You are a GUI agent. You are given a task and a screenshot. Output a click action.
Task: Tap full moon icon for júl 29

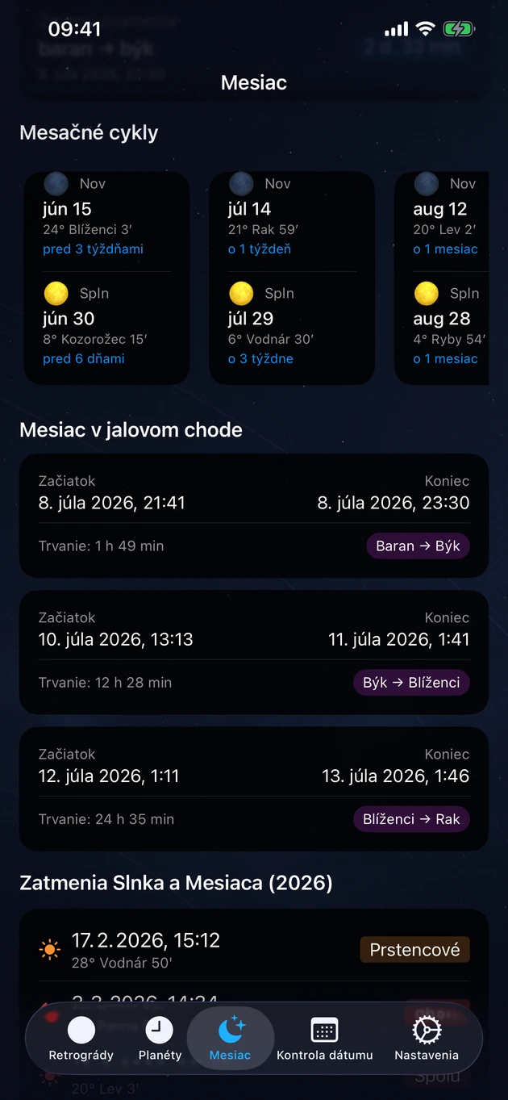pyautogui.click(x=241, y=293)
